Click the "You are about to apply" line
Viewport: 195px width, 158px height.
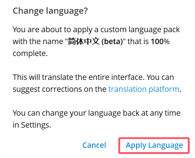click(x=52, y=30)
